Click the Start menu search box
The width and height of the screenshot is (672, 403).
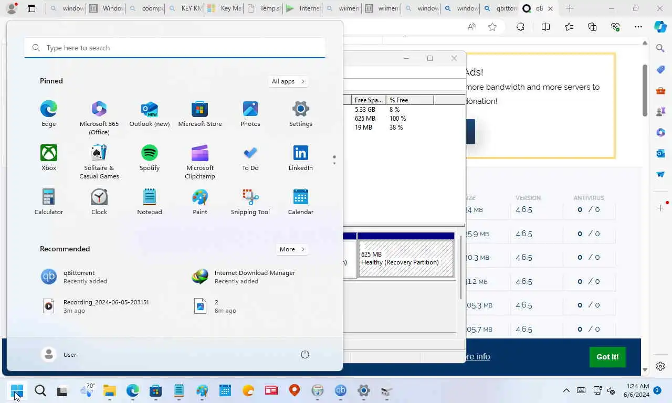pos(175,48)
